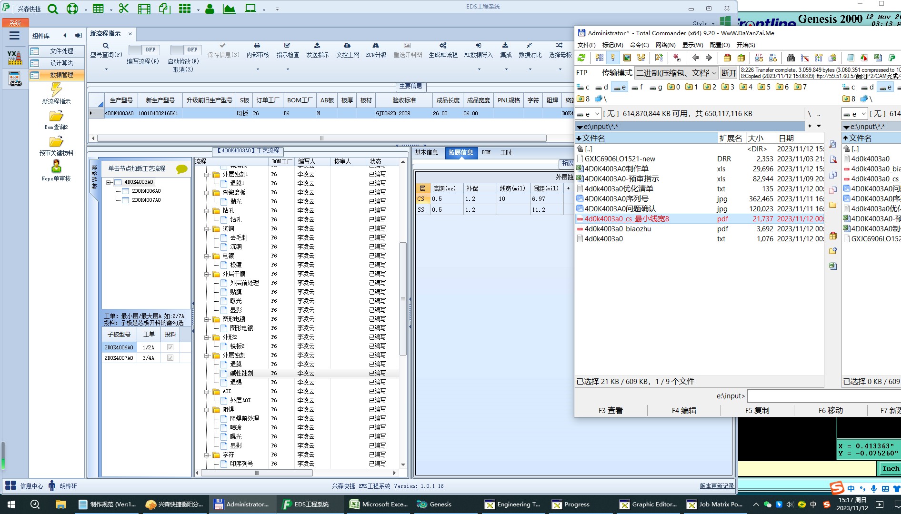Switch to the 基本信息 tab

coord(426,153)
